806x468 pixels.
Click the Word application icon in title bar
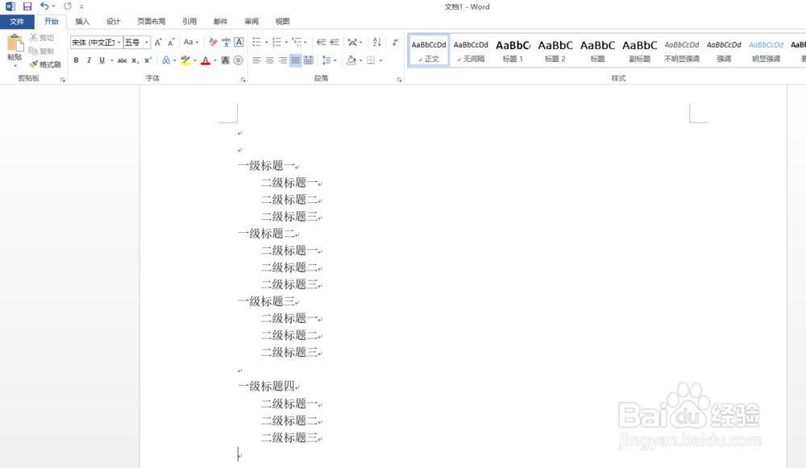point(10,6)
